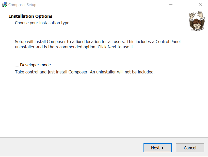The height and width of the screenshot is (157, 208).
Task: Close Composer Setup using the X icon
Action: coord(200,4)
